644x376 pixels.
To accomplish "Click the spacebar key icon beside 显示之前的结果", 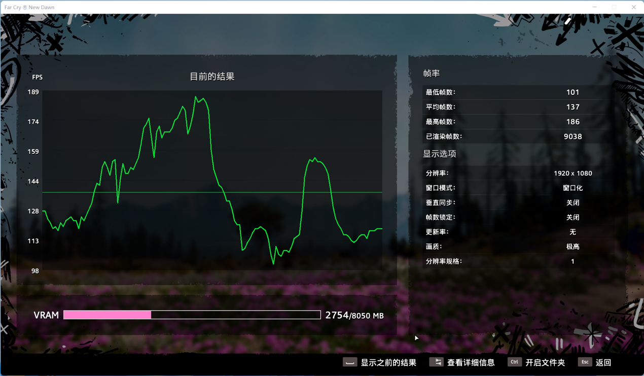I will point(349,363).
